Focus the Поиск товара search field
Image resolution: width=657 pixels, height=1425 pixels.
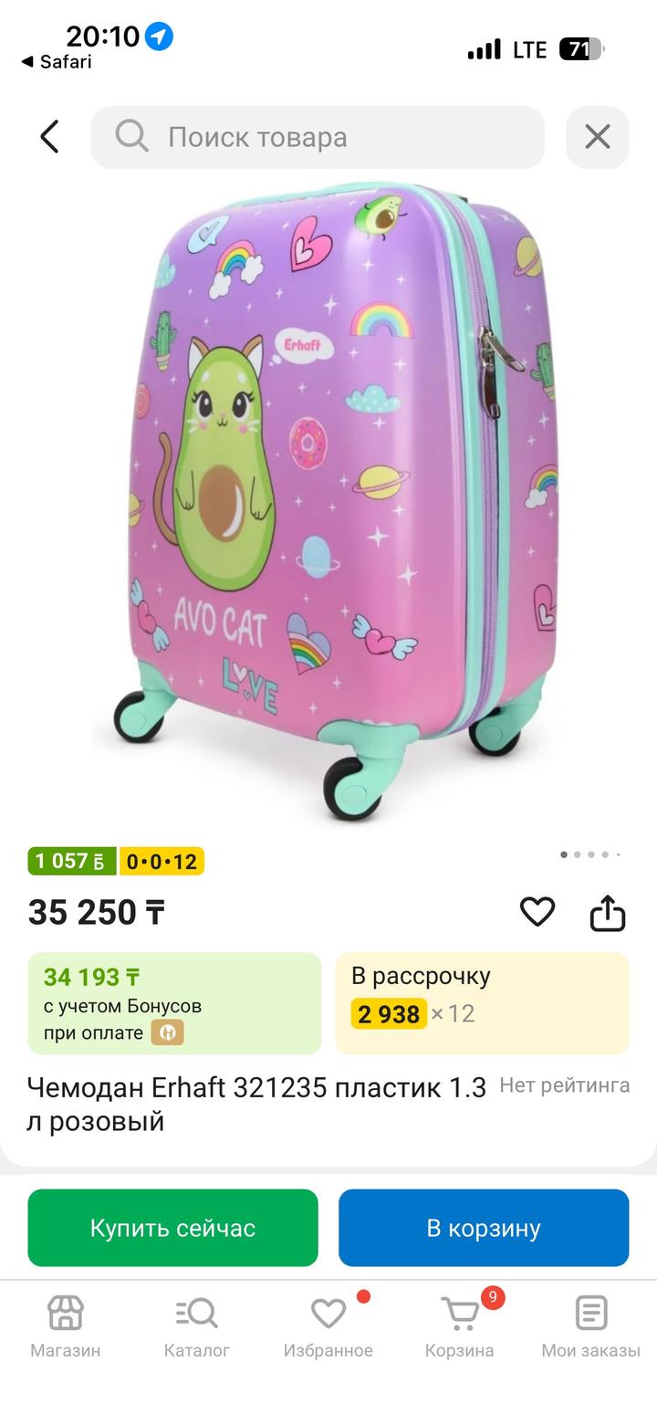click(x=318, y=137)
